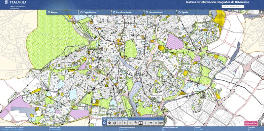Open the Visor Urbanístico dropdown
This screenshot has height=131, width=264.
[x=233, y=6]
